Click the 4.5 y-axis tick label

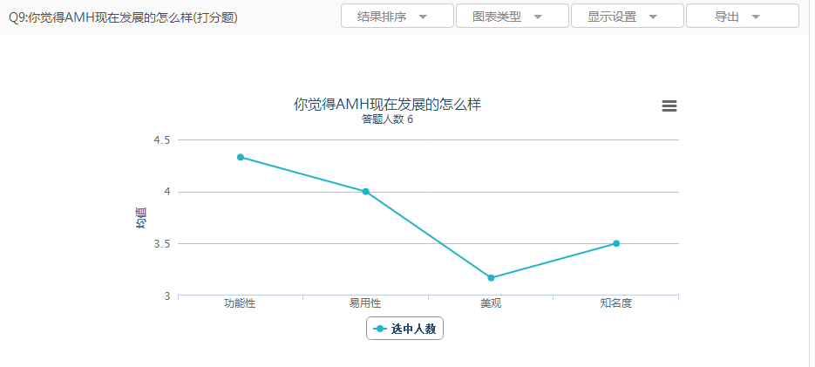161,139
